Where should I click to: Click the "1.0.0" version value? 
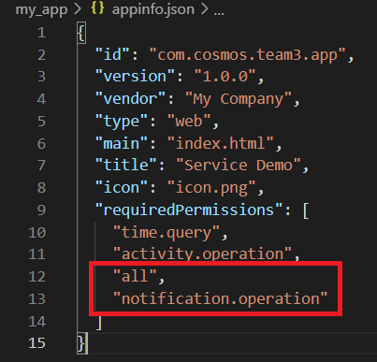pos(225,77)
